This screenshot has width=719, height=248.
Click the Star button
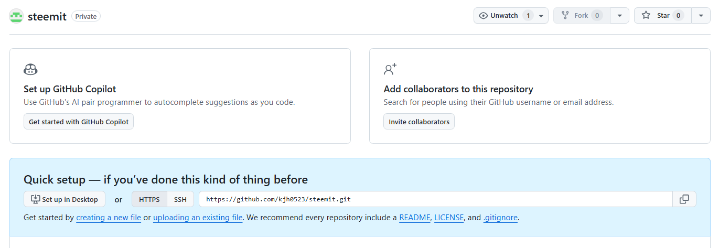(663, 16)
